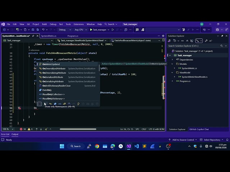230x172 pixels.
Task: Click the Preview Selected Items icon
Action: (211, 41)
